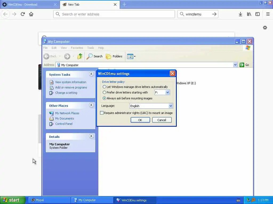Click the Back arrow in My Computer toolbar
The width and height of the screenshot is (273, 204).
pyautogui.click(x=46, y=56)
